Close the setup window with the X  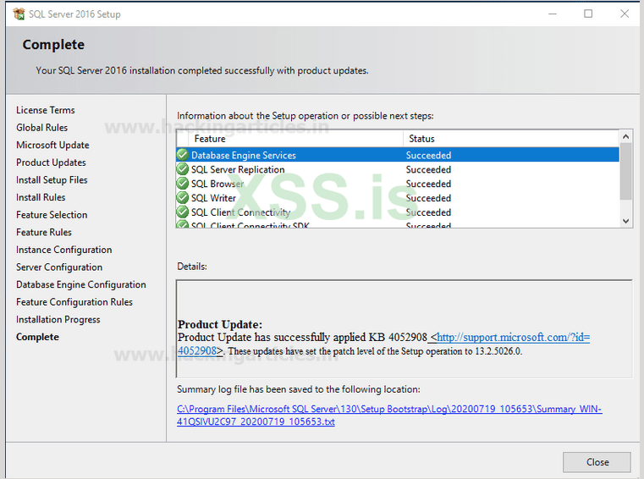pyautogui.click(x=625, y=14)
